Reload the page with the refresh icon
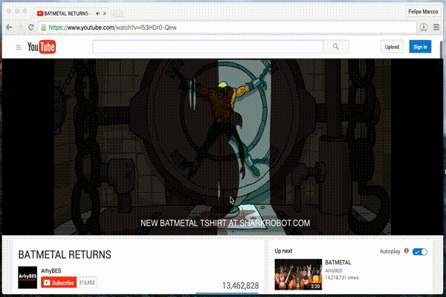Screen dimensions: 446x297 coord(31,27)
